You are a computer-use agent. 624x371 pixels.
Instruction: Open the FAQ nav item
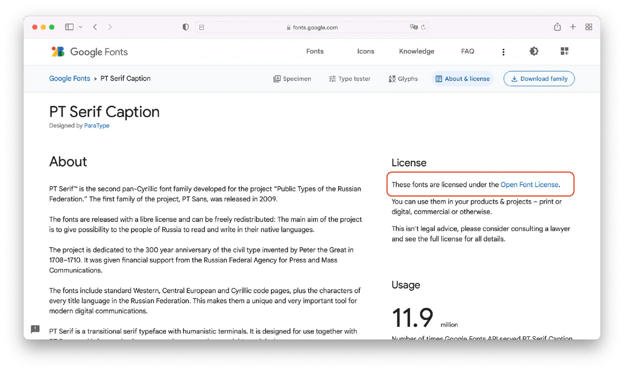[x=468, y=51]
